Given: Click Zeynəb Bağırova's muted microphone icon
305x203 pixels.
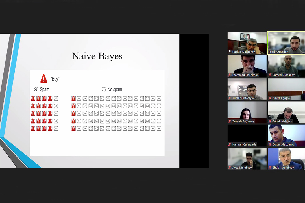Looking at the screenshot, I should tap(230, 121).
